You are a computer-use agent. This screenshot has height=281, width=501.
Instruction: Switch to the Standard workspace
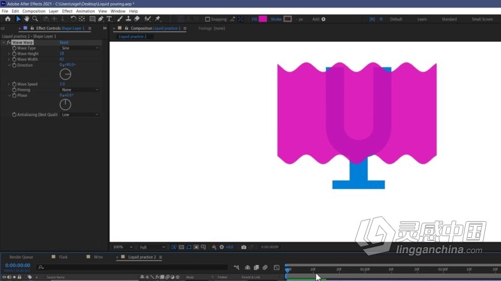[449, 19]
